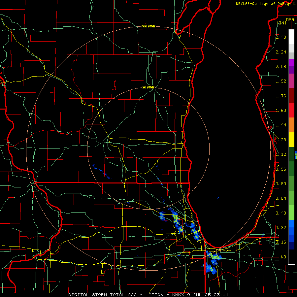The height and width of the screenshot is (297, 297).
Task: Choose the yellow legend swatch
Action: [291, 140]
